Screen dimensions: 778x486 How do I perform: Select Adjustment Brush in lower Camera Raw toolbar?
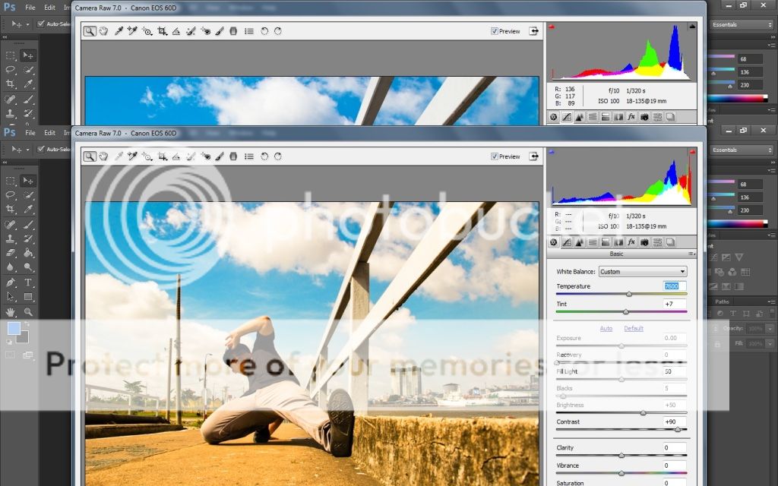[x=220, y=156]
